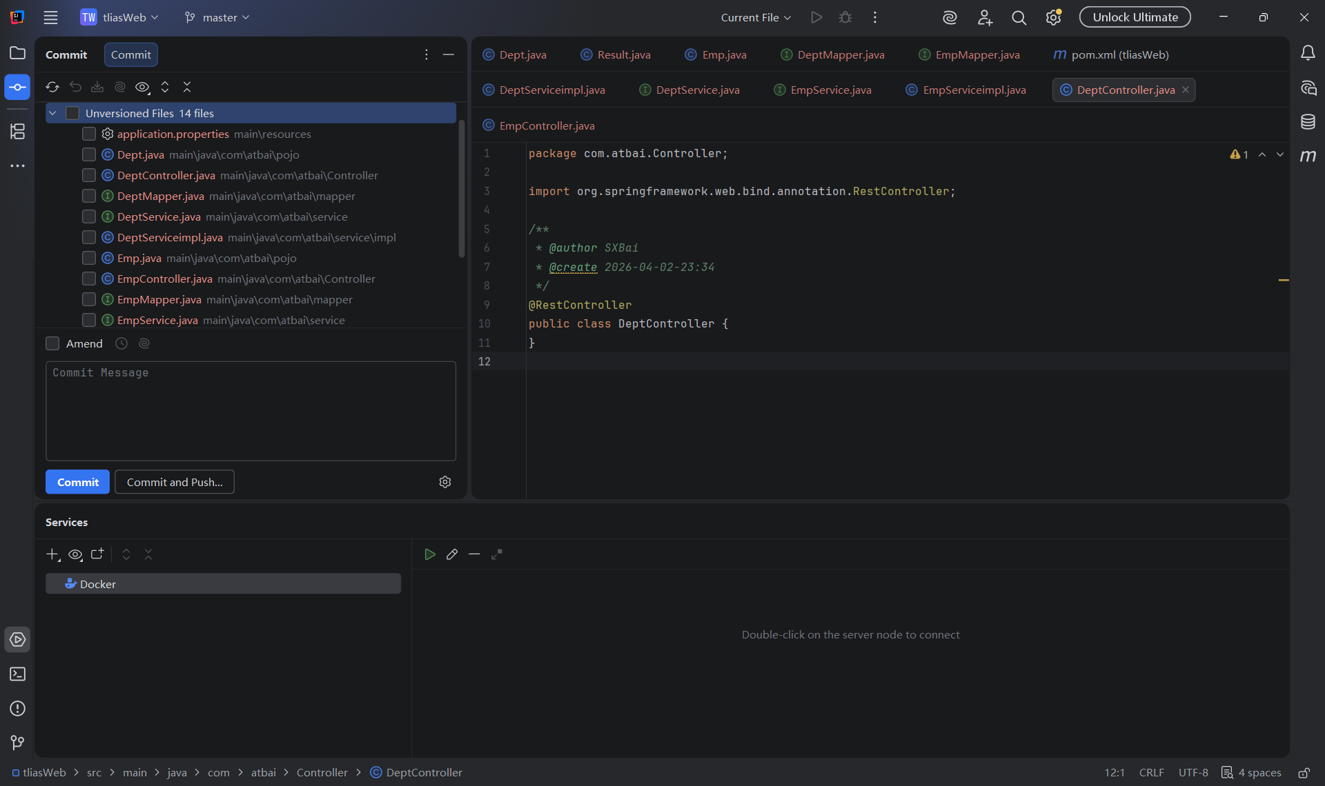Image resolution: width=1325 pixels, height=786 pixels.
Task: Open the Terminal tool window
Action: click(x=17, y=674)
